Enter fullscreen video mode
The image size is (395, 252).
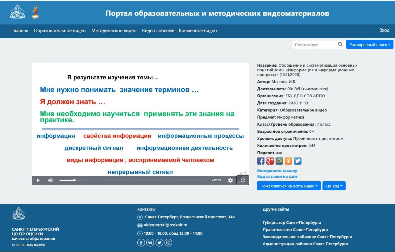pos(243,180)
